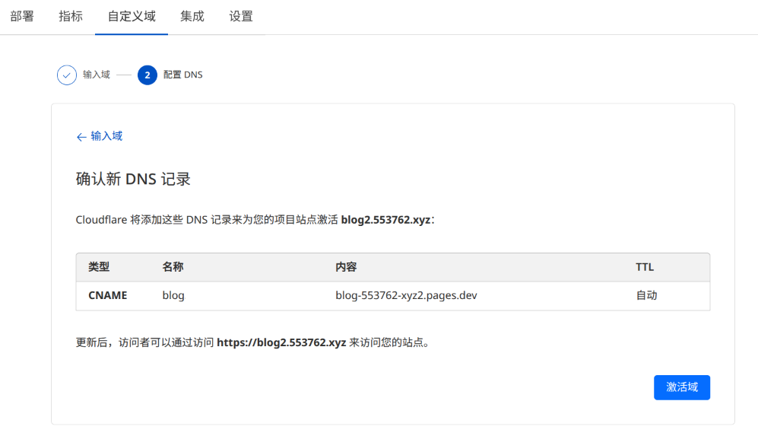Click the 自动 TTL value

(x=646, y=295)
